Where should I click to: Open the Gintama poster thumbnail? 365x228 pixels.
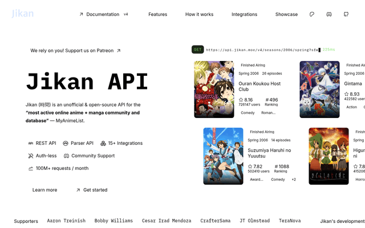[x=319, y=89]
